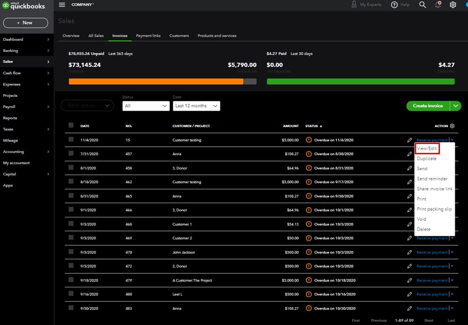Click the My Experts person icon
The image size is (468, 325).
(x=354, y=5)
